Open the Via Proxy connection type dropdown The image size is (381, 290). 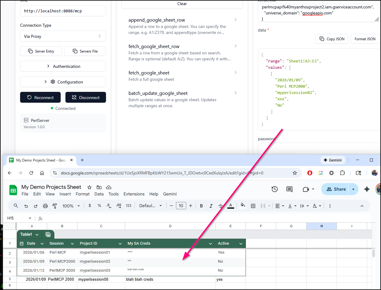pos(63,36)
